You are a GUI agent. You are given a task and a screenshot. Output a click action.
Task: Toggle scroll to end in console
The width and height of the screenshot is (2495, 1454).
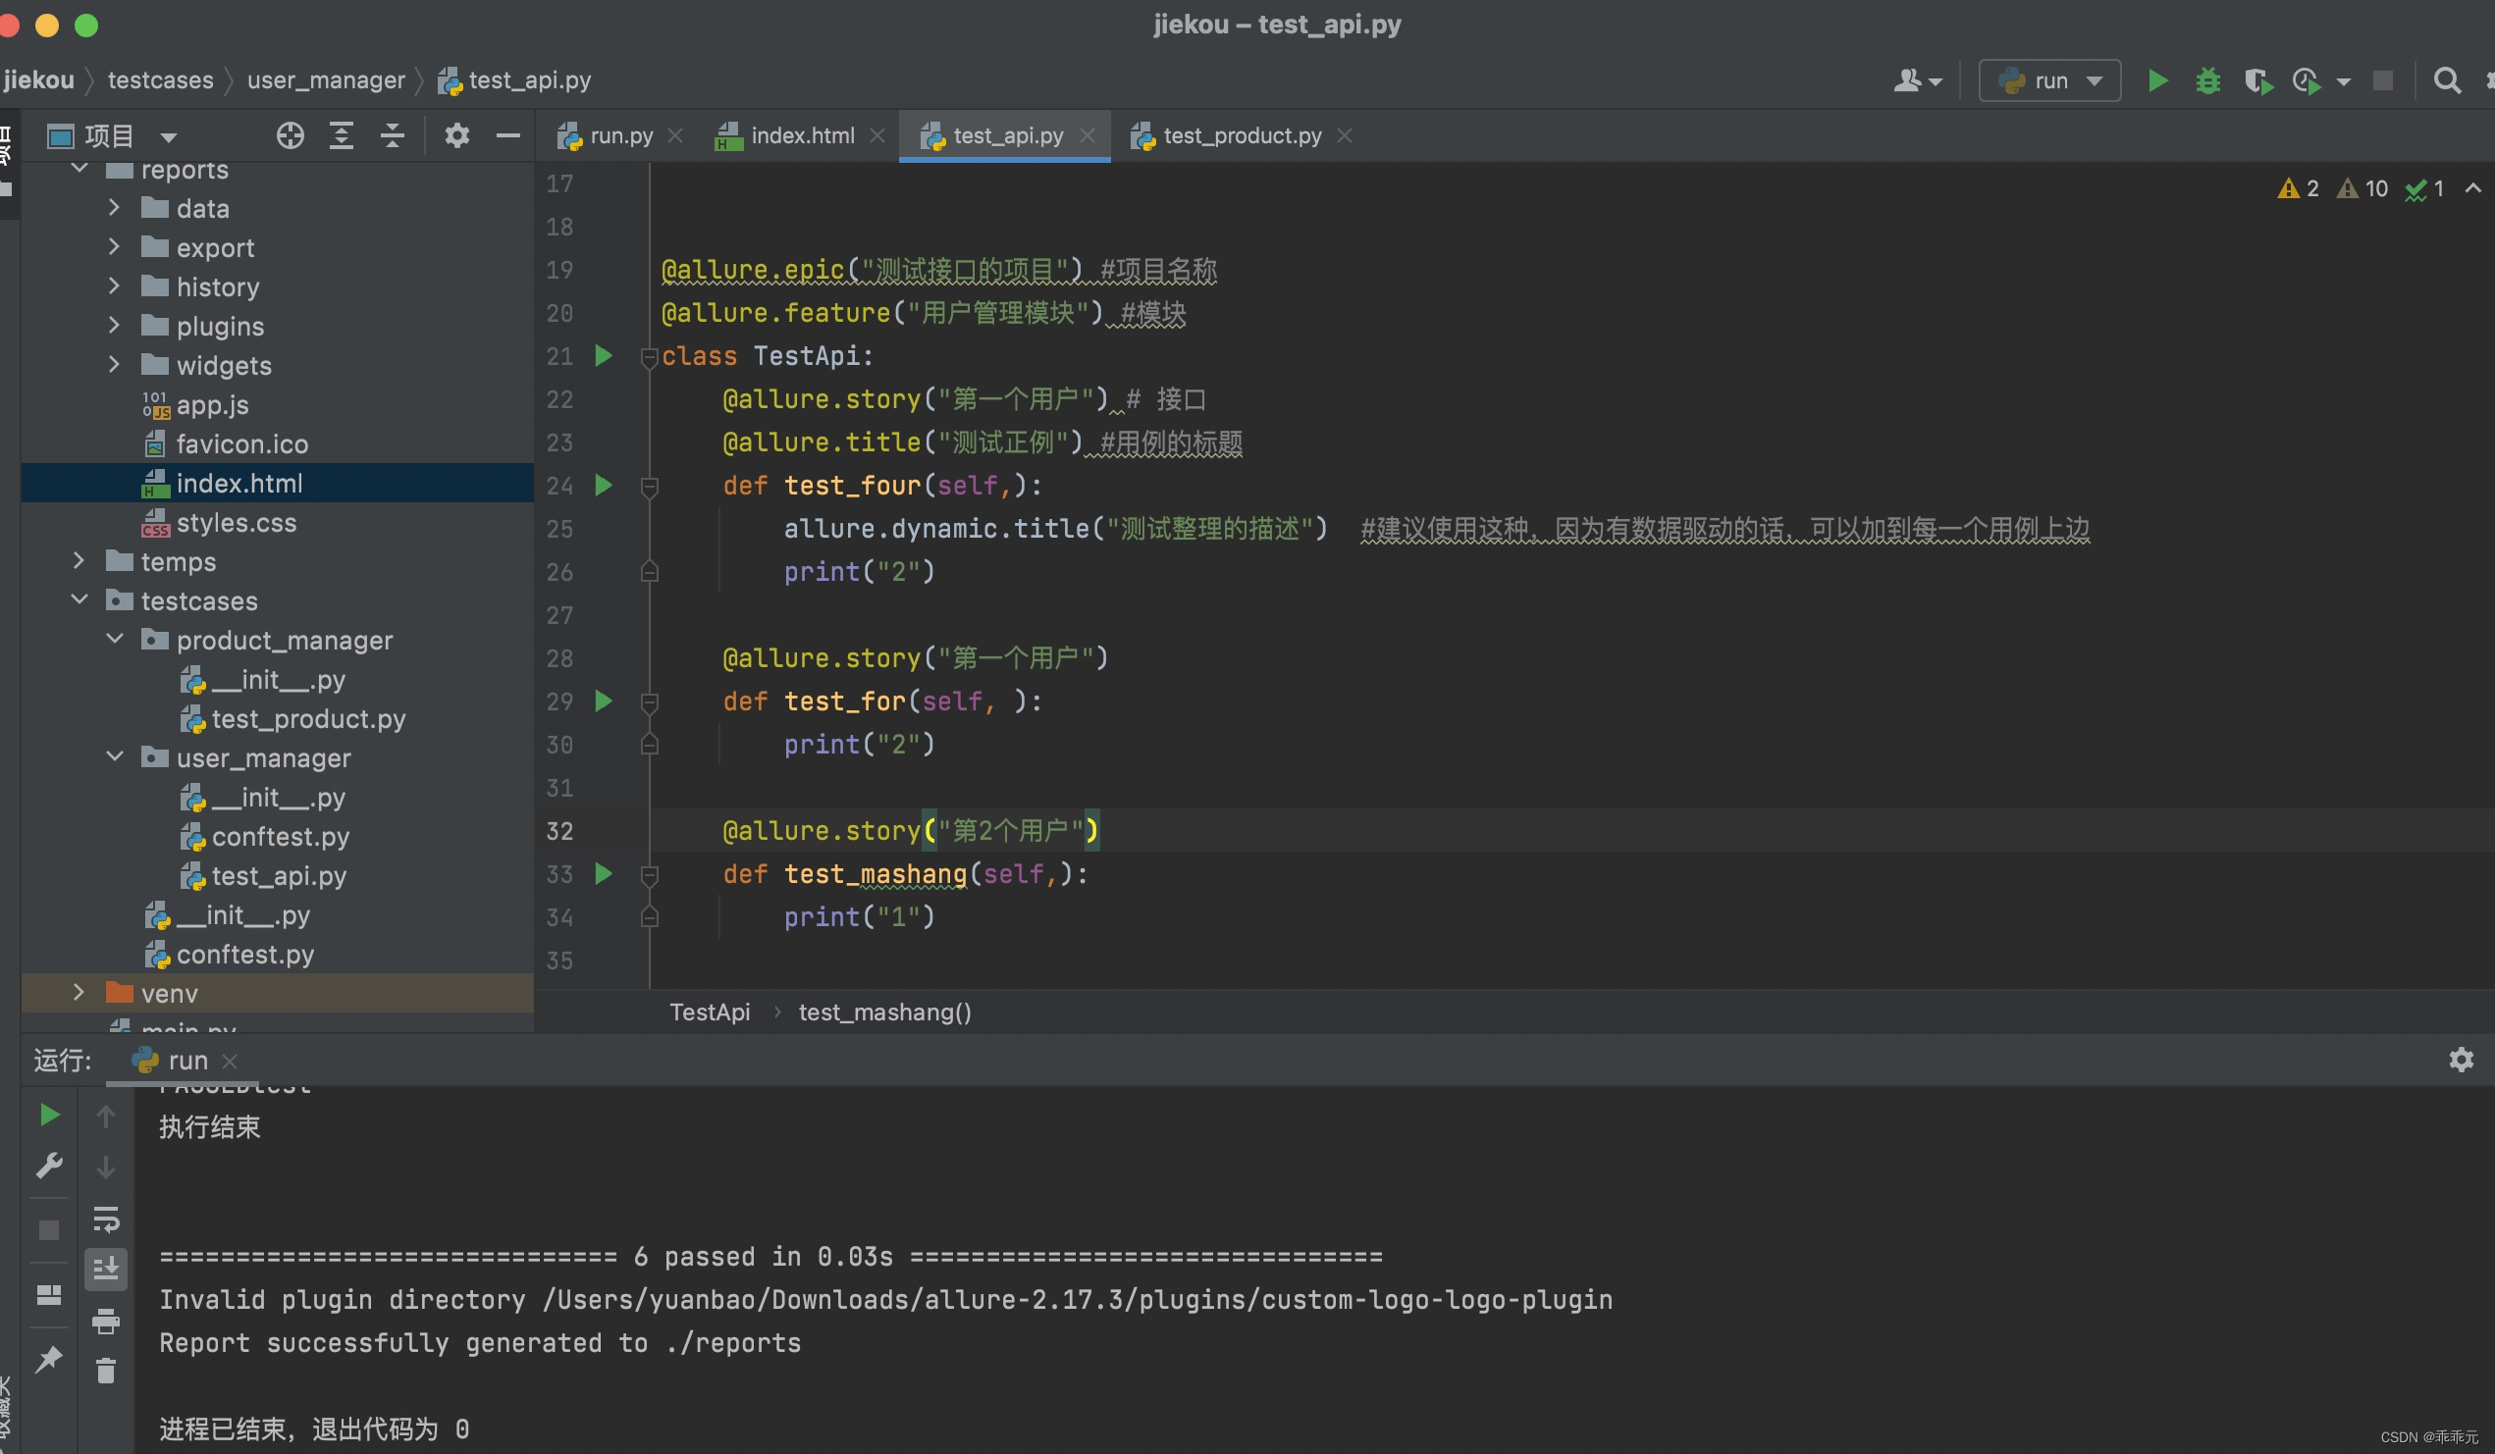click(106, 1268)
